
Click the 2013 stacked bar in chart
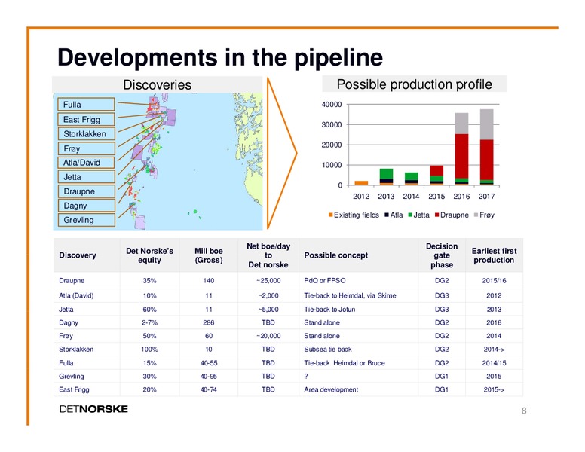[386, 177]
